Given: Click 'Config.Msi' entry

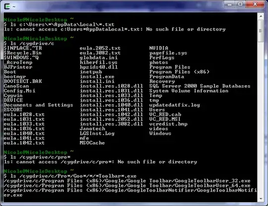Looking at the screenshot, I should [19, 91].
